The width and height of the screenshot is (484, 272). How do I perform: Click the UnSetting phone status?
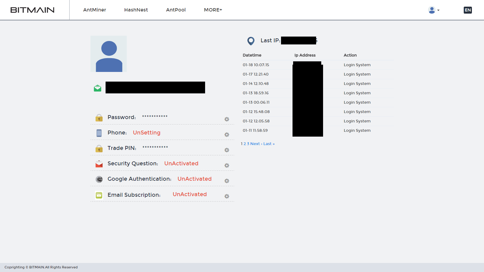147,133
